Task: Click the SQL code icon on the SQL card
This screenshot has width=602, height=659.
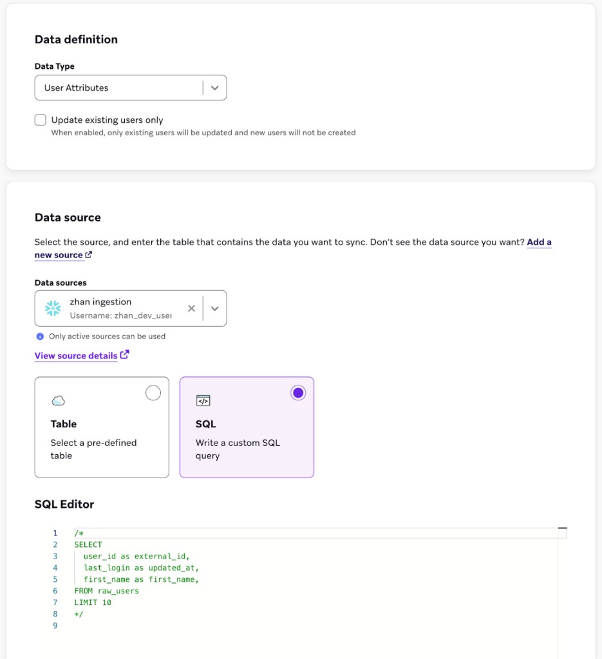Action: coord(203,400)
